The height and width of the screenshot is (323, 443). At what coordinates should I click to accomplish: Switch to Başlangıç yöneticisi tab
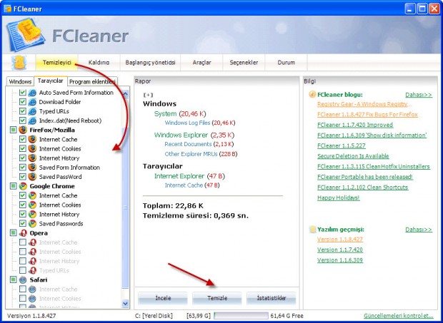click(x=150, y=63)
